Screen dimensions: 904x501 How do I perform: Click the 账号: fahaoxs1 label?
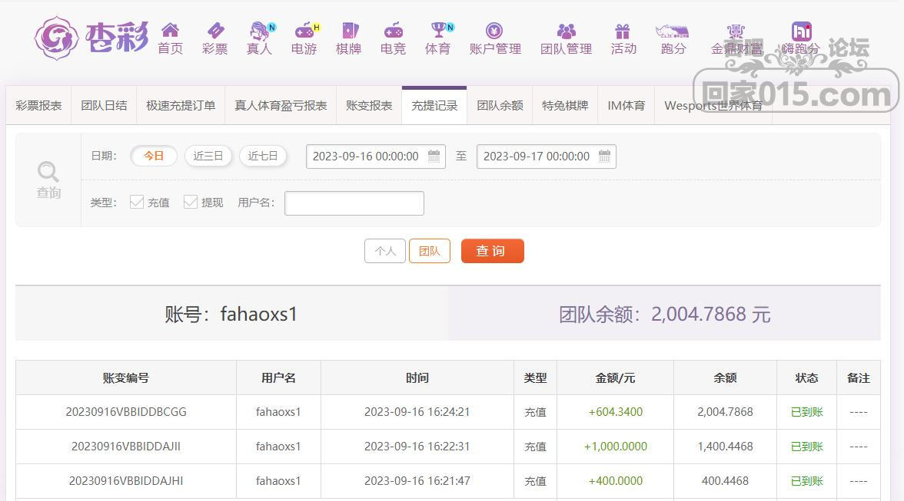[231, 314]
